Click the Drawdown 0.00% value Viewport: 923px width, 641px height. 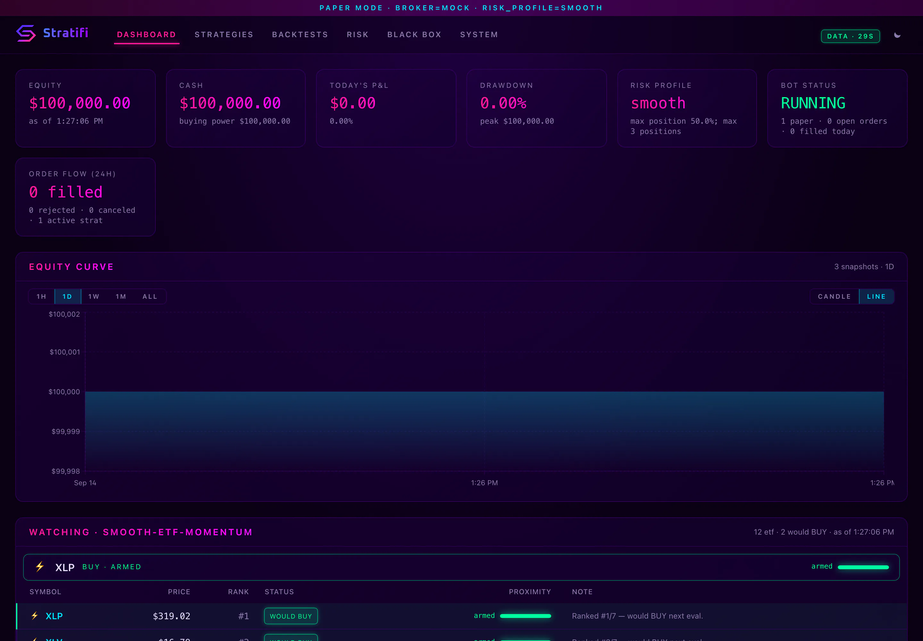pos(503,103)
